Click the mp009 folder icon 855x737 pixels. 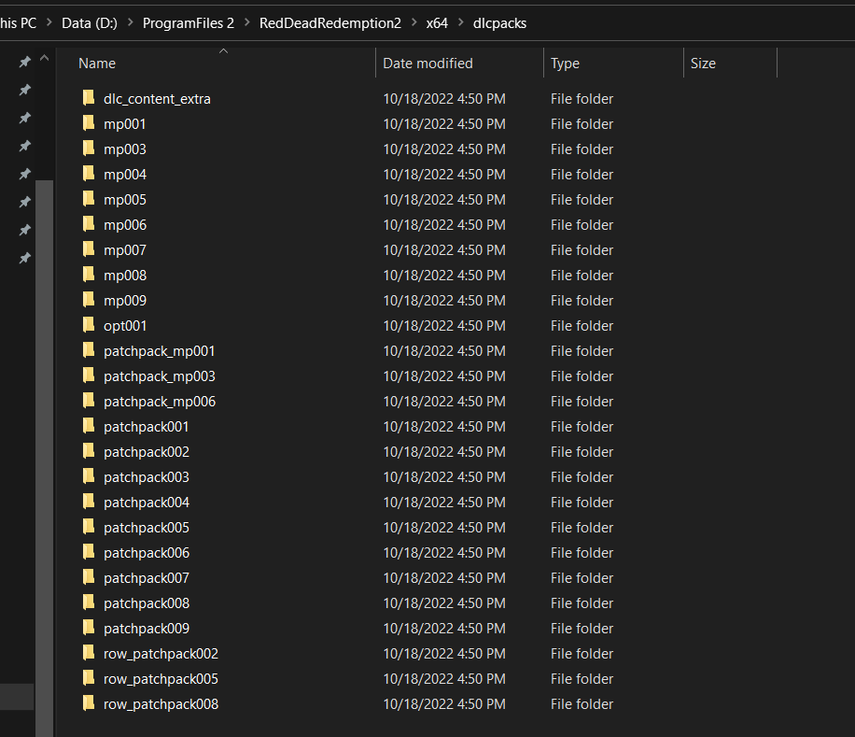pyautogui.click(x=89, y=300)
